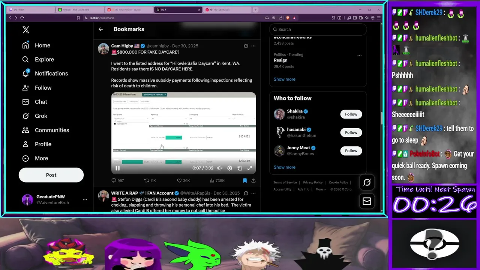Click browser reload button

point(22,18)
